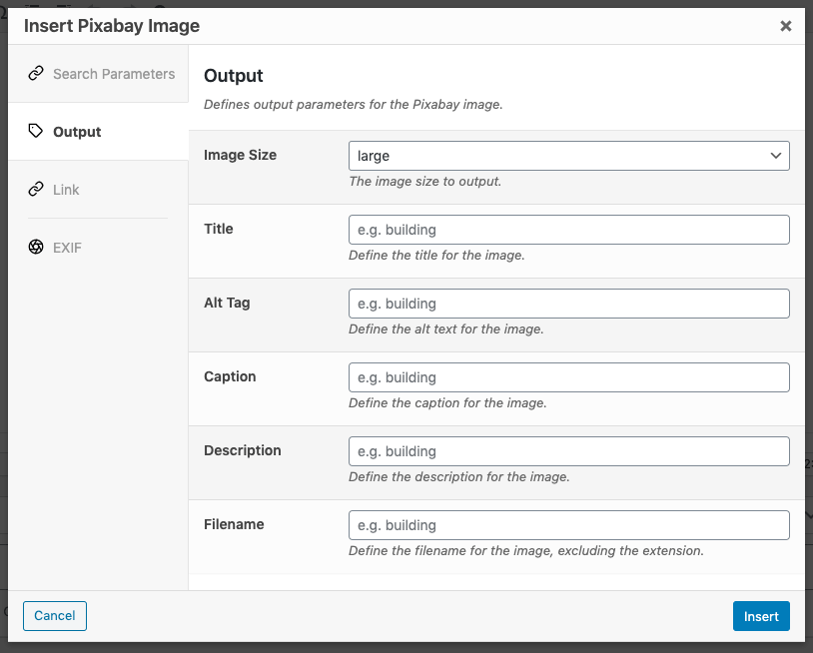Click the 'Insert Pixabay Image' dialog title

pos(112,26)
